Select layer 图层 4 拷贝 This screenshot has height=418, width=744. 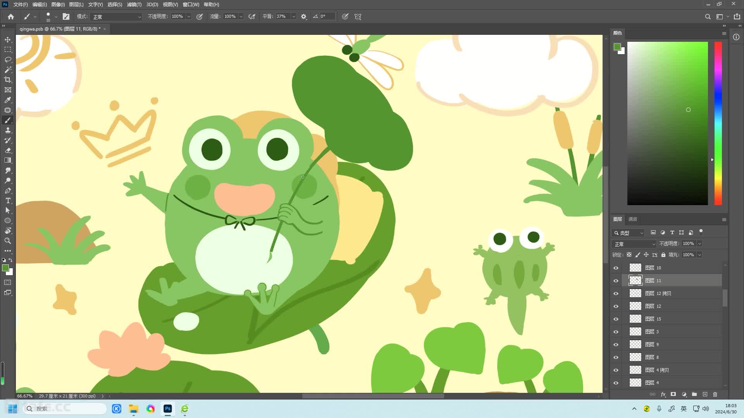pos(672,370)
